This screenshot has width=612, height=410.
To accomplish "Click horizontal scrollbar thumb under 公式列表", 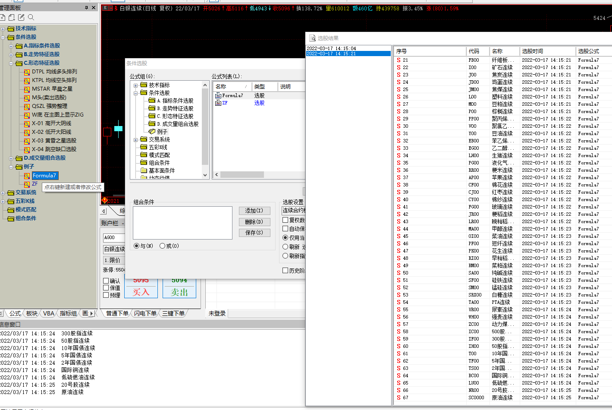I will pos(242,175).
